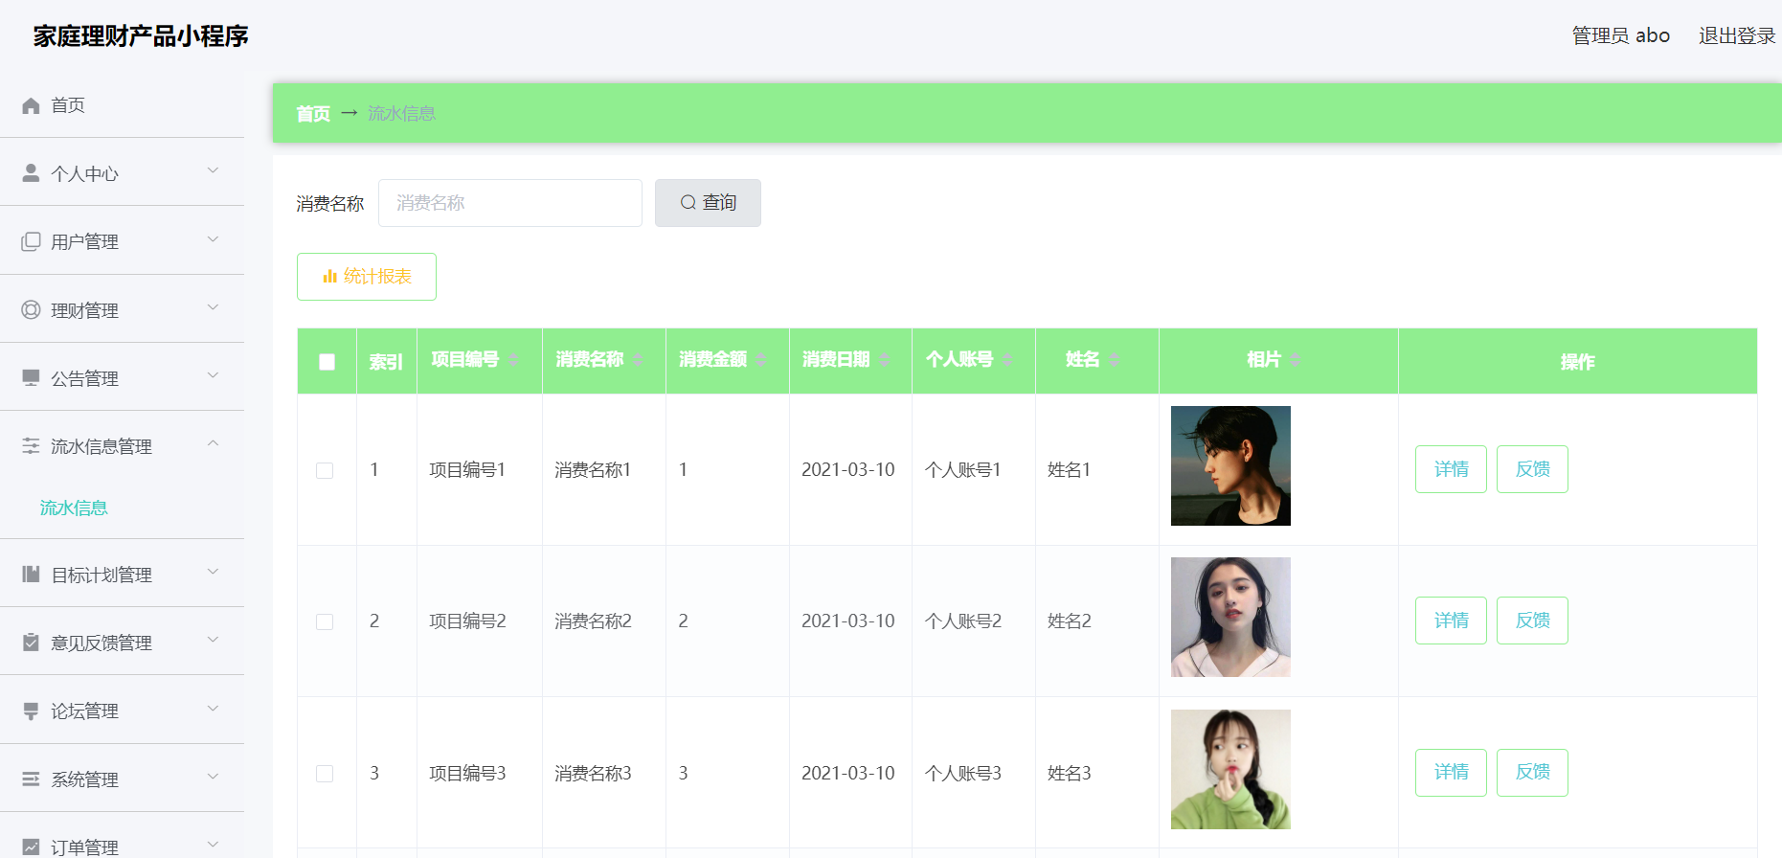Open the photo thumbnail for 姓名1

[x=1230, y=465]
